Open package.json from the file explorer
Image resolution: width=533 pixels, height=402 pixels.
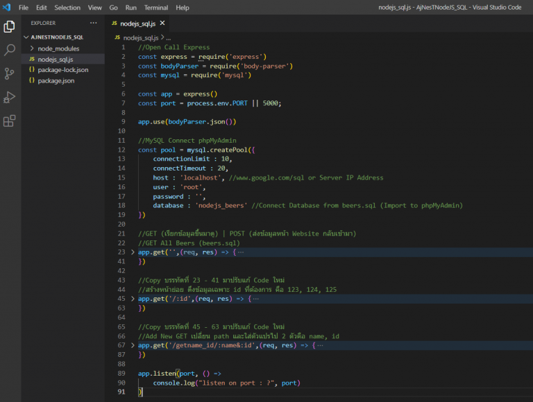pyautogui.click(x=56, y=80)
